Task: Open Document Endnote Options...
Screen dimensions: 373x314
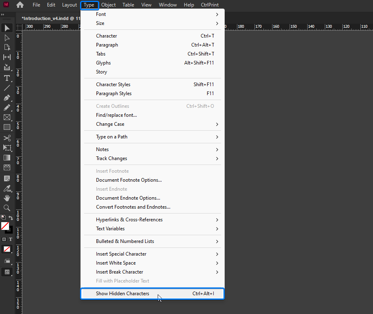Action: (x=152, y=198)
